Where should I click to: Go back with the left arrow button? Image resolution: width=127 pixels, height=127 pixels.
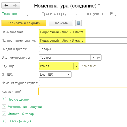pos(6,5)
